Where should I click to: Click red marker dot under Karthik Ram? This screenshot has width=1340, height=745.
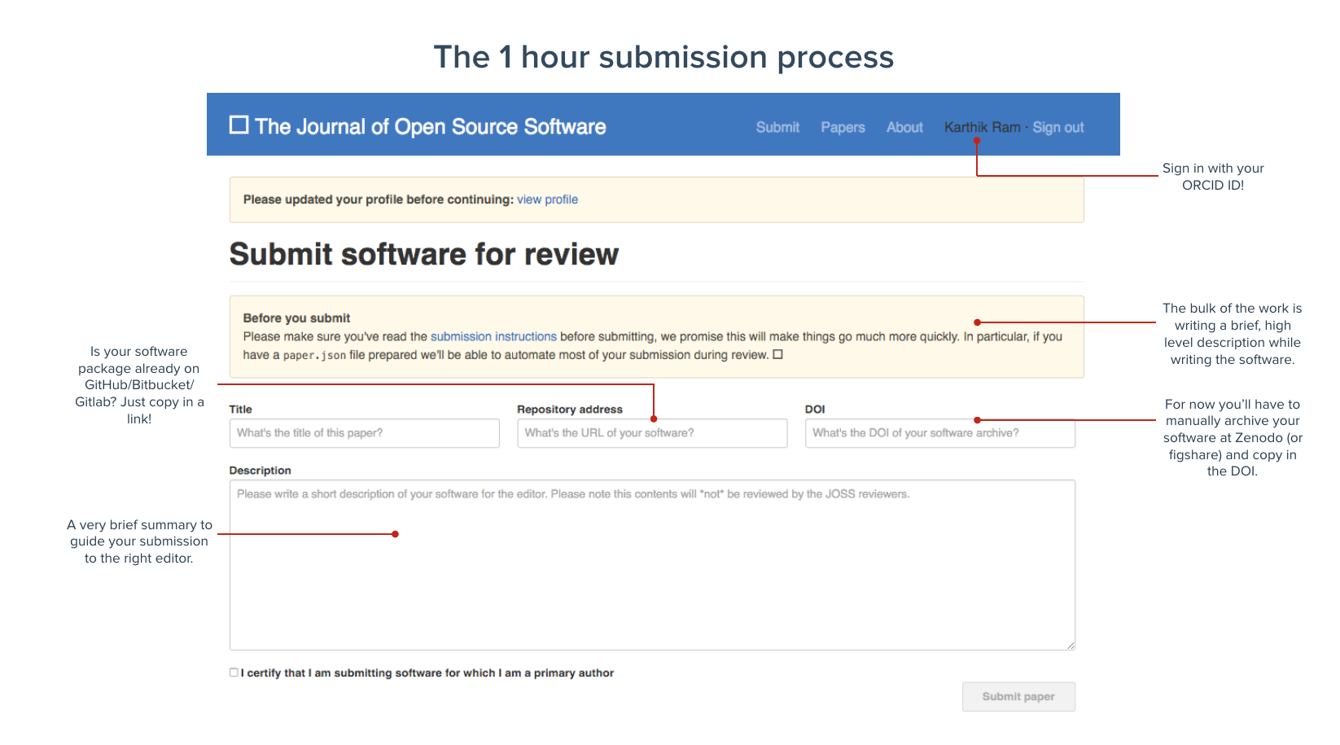tap(977, 141)
